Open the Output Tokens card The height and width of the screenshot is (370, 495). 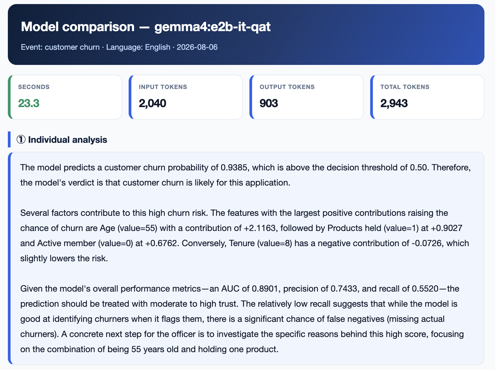[x=307, y=97]
